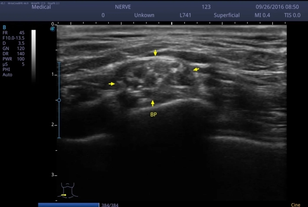
Task: Click the Cine status label
Action: click(x=294, y=204)
